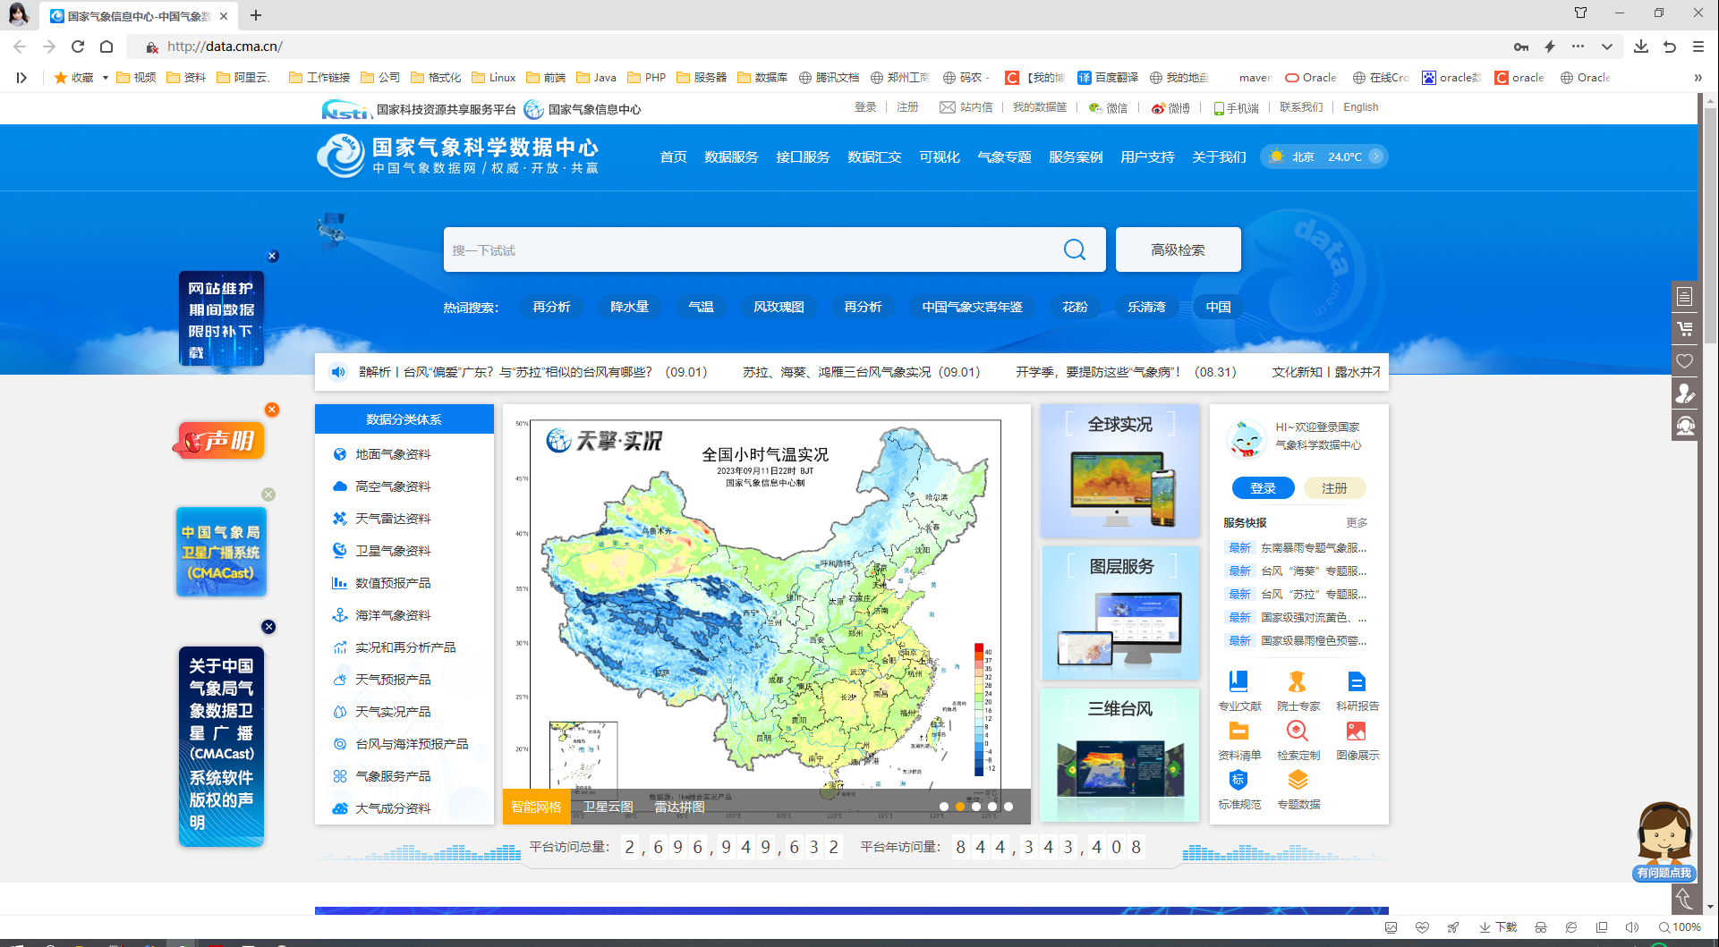The image size is (1719, 947).
Task: Open the browser hamburger menu
Action: pyautogui.click(x=1698, y=47)
